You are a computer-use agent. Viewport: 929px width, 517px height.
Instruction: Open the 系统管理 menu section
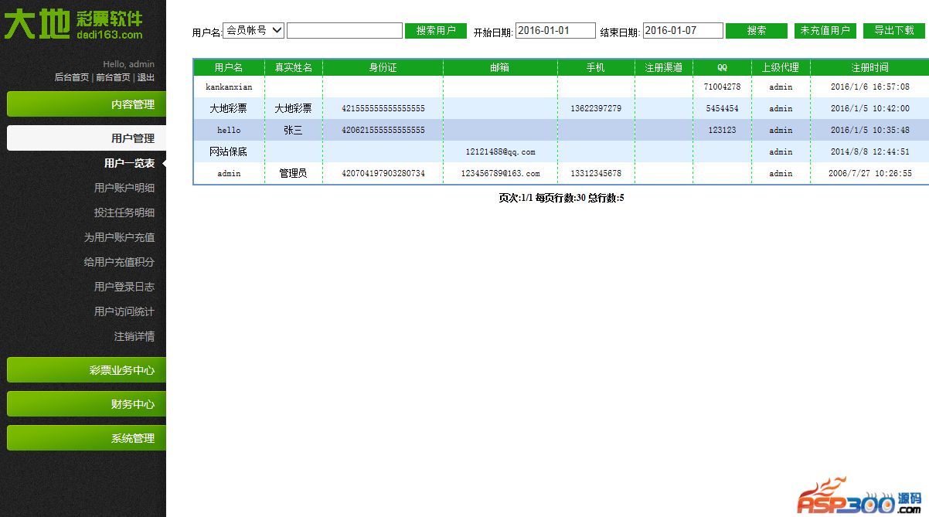pos(87,438)
